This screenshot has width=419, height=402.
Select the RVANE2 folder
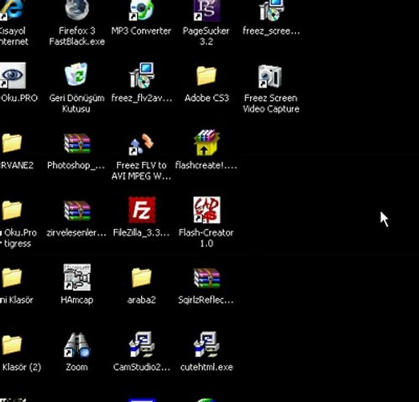(x=12, y=143)
